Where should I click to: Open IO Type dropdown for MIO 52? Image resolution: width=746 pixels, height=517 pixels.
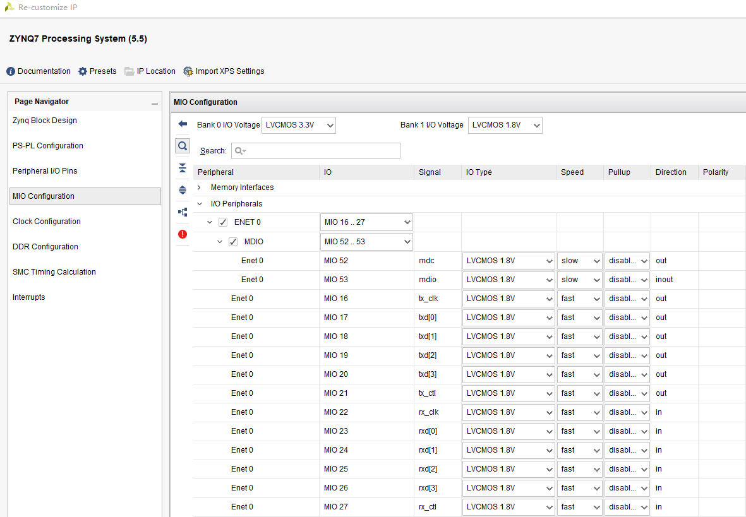pos(508,261)
